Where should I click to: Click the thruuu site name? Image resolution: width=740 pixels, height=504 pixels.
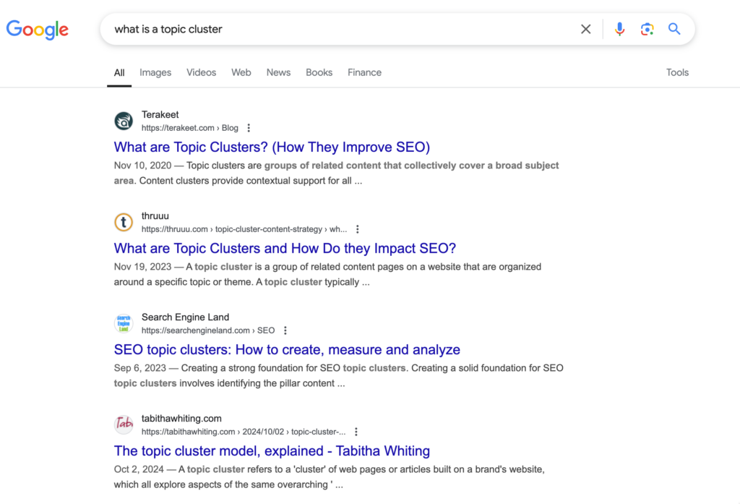pyautogui.click(x=155, y=216)
